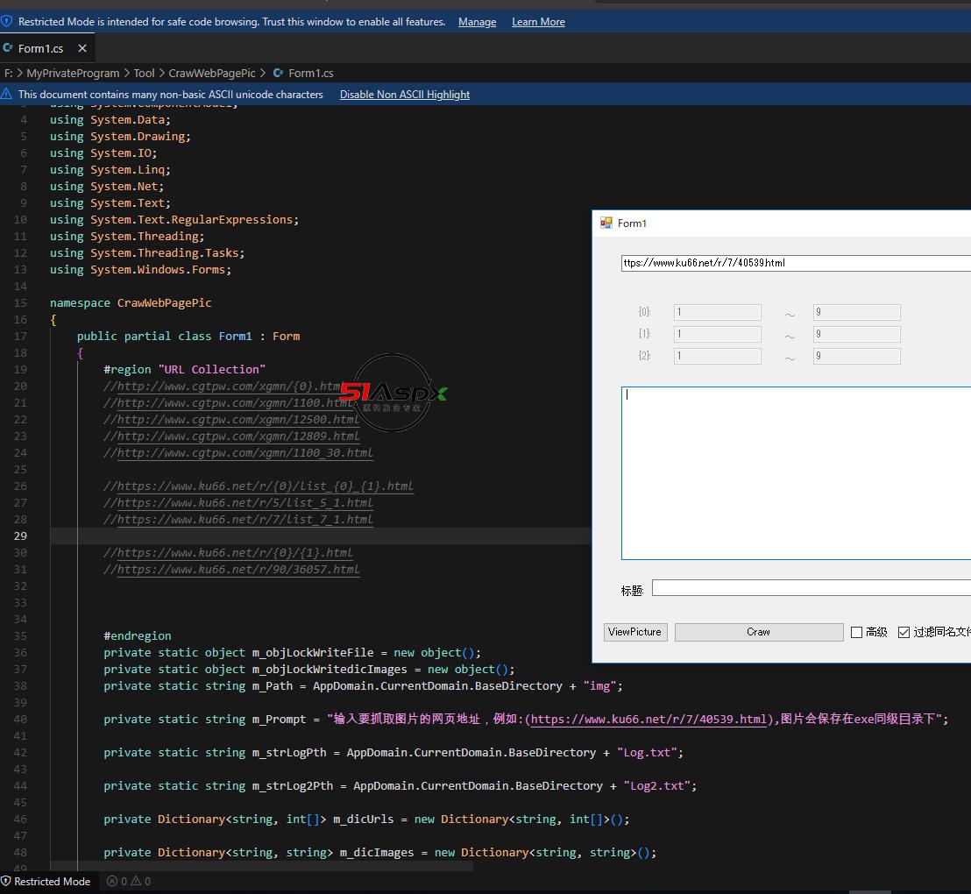
Task: Open the Manage link in the trust banner
Action: point(477,22)
